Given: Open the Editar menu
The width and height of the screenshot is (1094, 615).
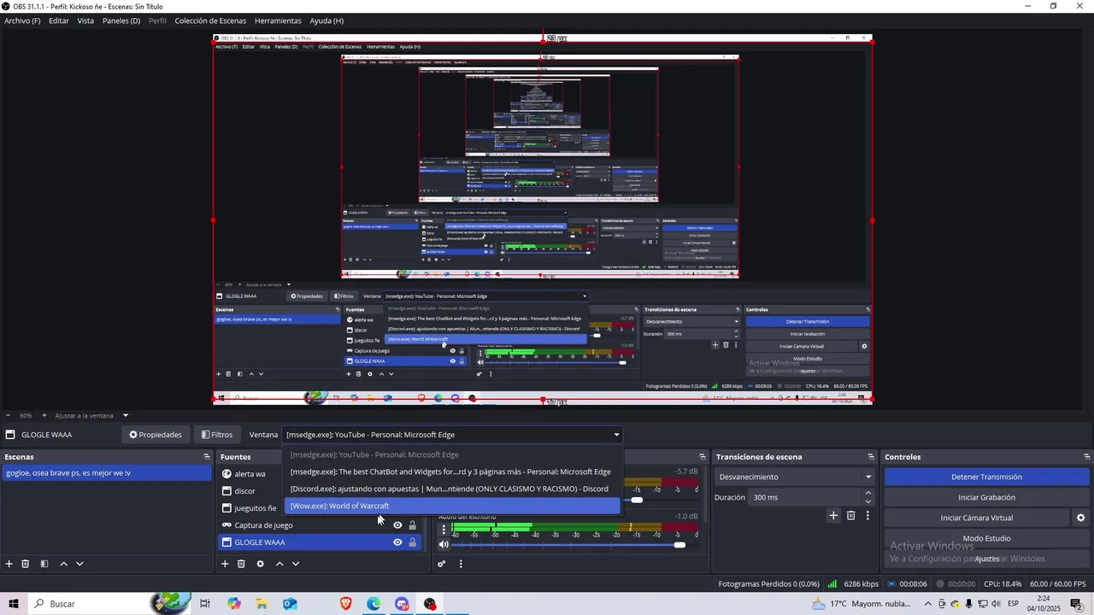Looking at the screenshot, I should pos(59,20).
